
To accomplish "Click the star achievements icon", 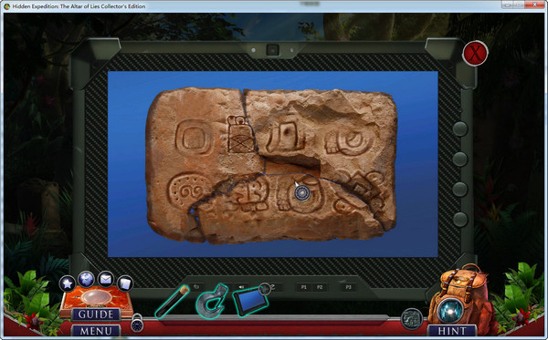I will coord(67,283).
